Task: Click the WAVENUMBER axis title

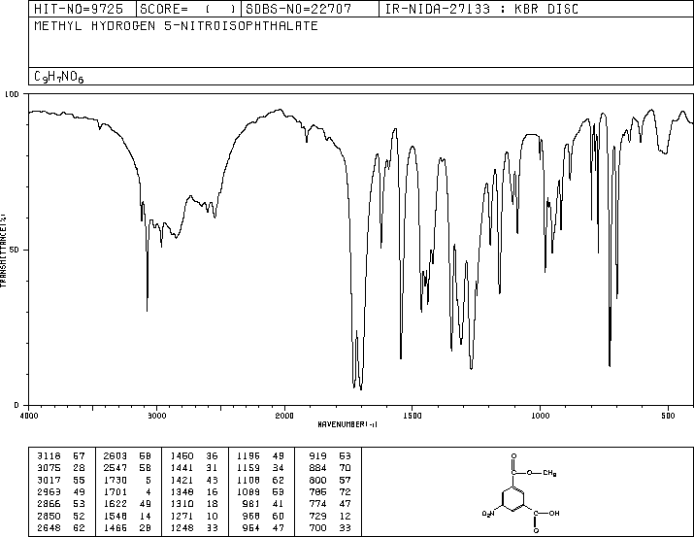Action: (347, 424)
